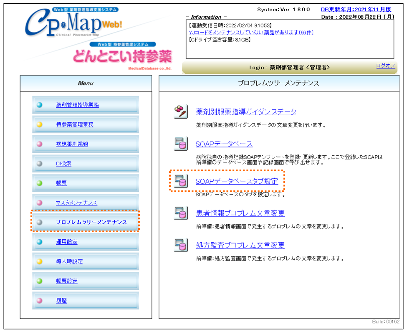Click the icon next to 患者情報プロブレム文章変更
Viewport: 407px width, 332px height.
tap(181, 213)
